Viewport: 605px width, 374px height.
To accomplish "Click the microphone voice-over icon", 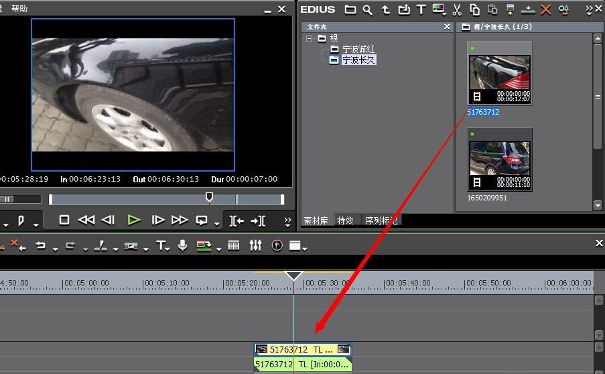I will 182,246.
